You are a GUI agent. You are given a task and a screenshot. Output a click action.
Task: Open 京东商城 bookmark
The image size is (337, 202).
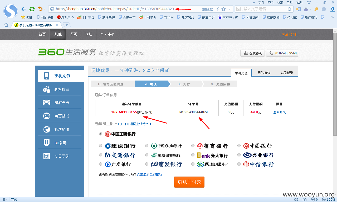click(x=271, y=17)
